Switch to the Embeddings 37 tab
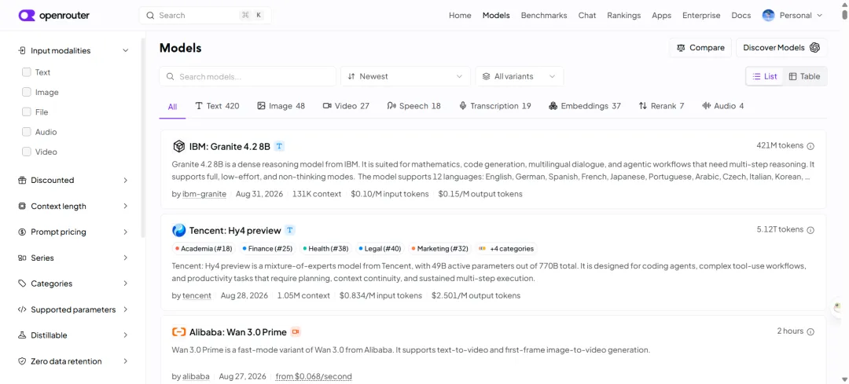 585,106
